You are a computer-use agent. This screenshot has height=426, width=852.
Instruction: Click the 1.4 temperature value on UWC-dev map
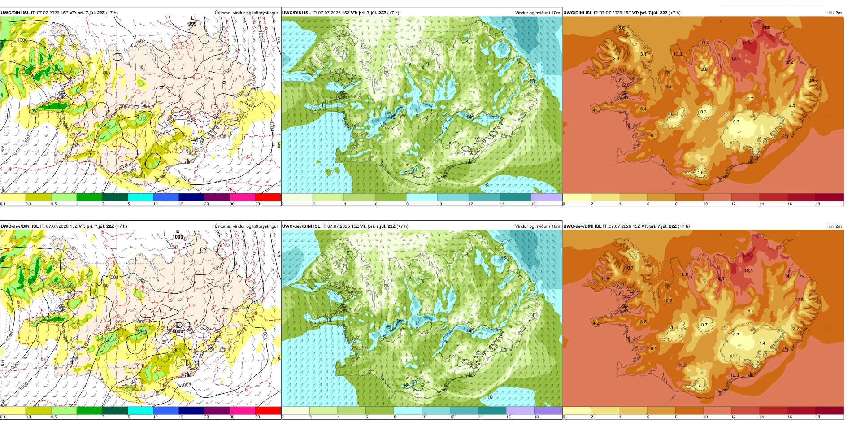pyautogui.click(x=762, y=343)
